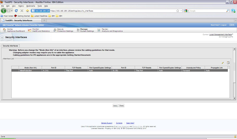Click the padlock icon in the status bar

click(x=235, y=136)
